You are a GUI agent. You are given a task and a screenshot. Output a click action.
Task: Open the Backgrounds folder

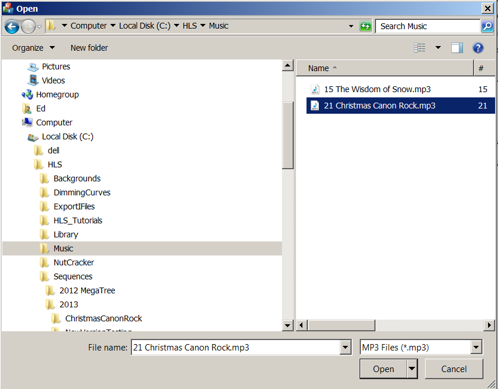pos(77,178)
